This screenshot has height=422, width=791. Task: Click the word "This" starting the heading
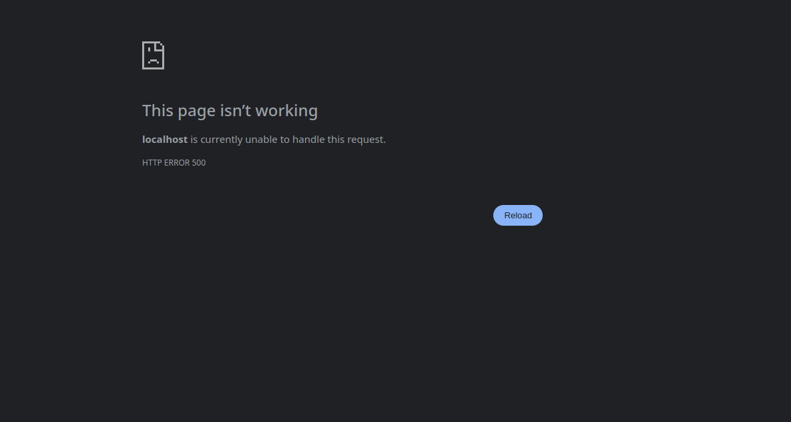point(158,111)
